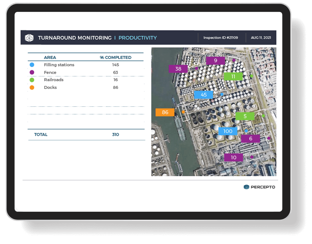Image resolution: width=312 pixels, height=244 pixels.
Task: Click the orange dot at the docks on map
Action: point(183,112)
